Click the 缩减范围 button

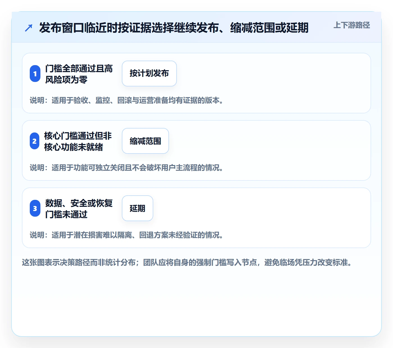coord(145,141)
